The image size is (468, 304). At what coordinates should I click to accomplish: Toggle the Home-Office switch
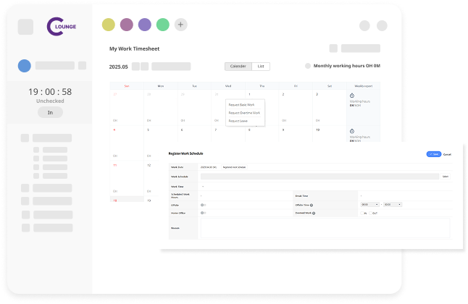coord(203,213)
